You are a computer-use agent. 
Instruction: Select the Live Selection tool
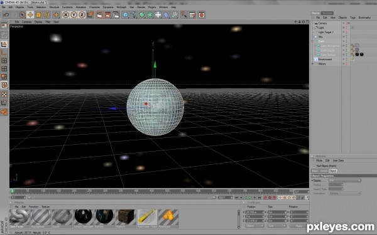click(22, 15)
